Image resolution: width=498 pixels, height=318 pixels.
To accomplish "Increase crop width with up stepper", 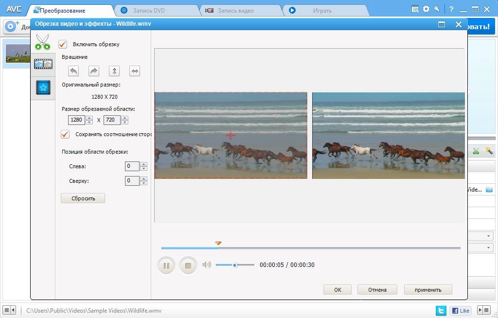I will click(x=89, y=118).
